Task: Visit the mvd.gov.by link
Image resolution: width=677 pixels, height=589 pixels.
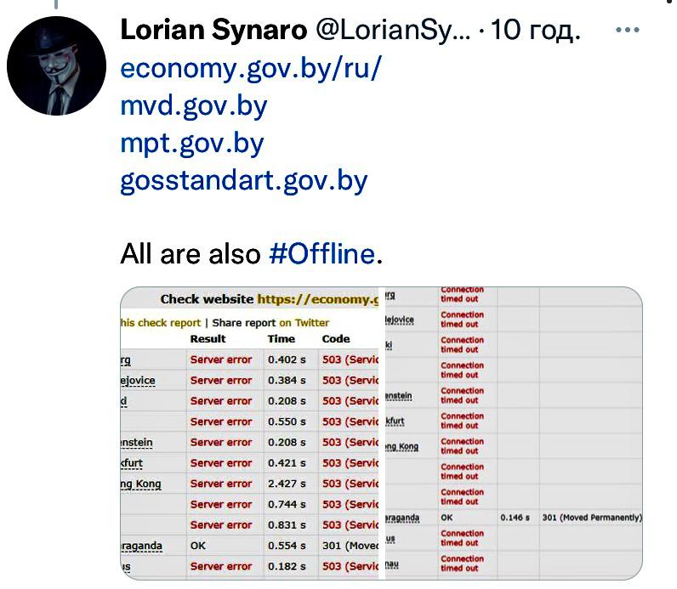Action: [x=194, y=106]
